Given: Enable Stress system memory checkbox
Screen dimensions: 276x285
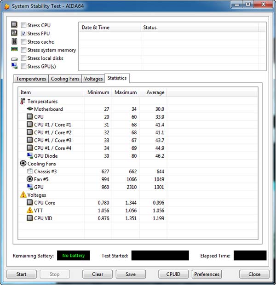Looking at the screenshot, I should click(23, 50).
